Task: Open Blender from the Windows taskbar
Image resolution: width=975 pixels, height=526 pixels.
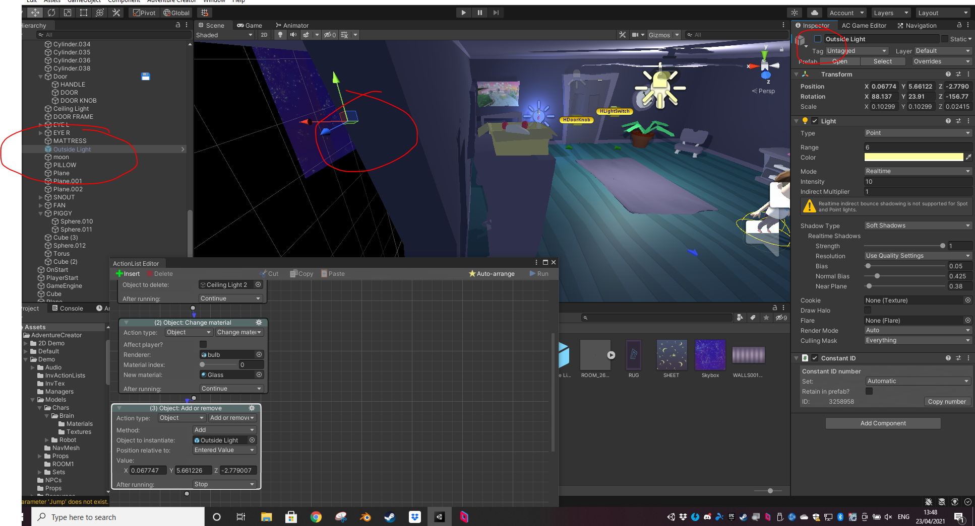Action: (x=365, y=517)
